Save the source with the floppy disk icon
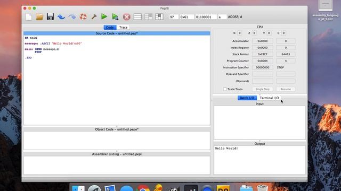 pyautogui.click(x=50, y=17)
